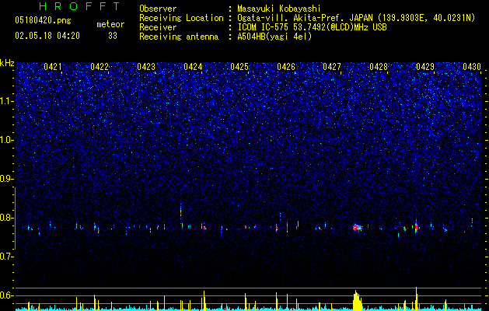Click the 1.1 kHz axis label
This screenshot has height=311, width=489.
pos(6,101)
